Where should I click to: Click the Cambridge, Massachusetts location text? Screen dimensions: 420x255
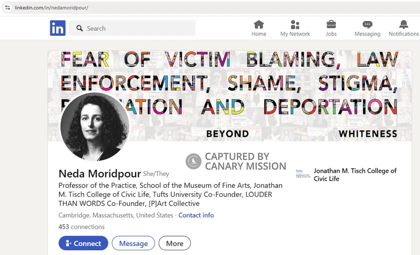coord(115,215)
